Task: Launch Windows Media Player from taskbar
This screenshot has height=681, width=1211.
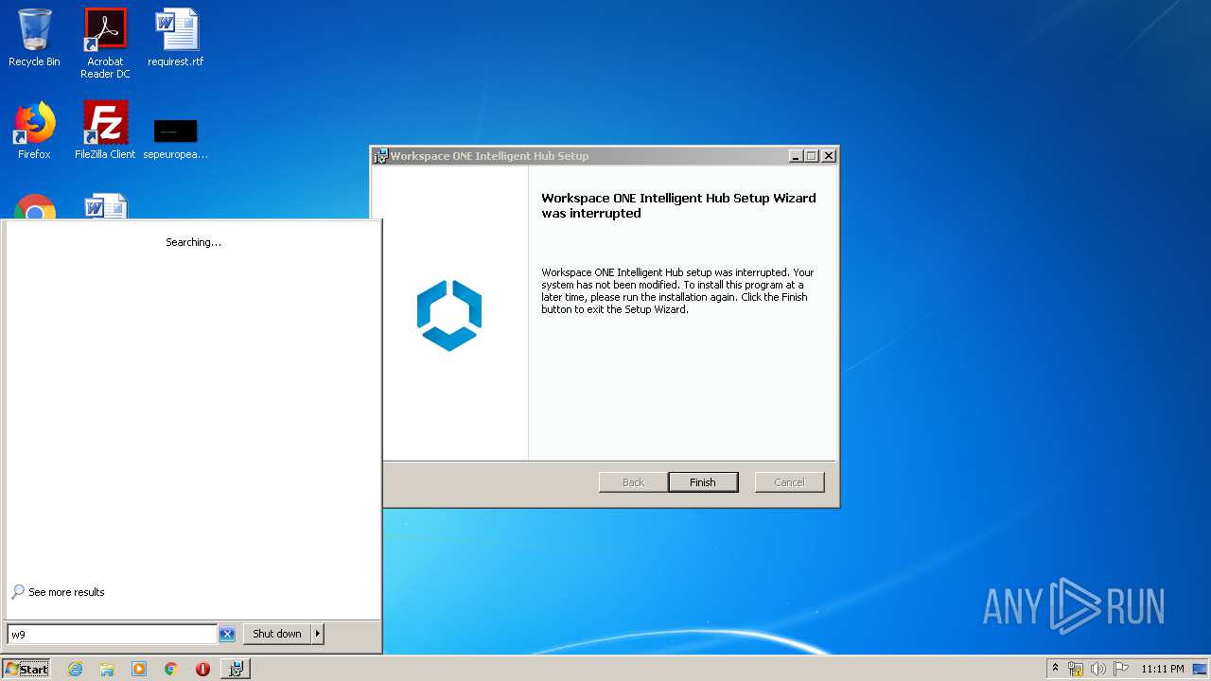Action: click(139, 669)
